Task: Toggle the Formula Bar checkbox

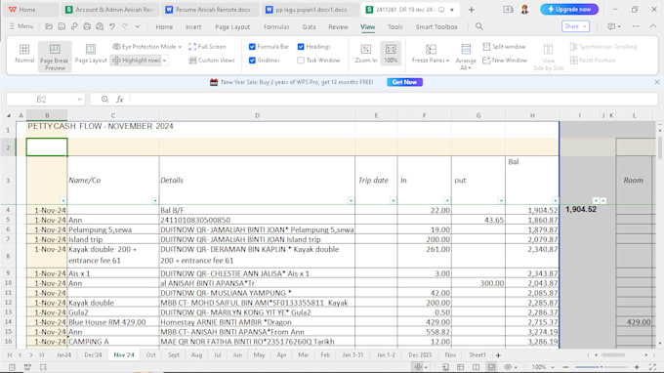Action: (x=252, y=47)
